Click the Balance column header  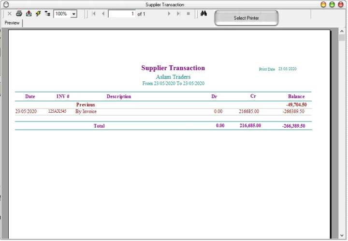296,96
